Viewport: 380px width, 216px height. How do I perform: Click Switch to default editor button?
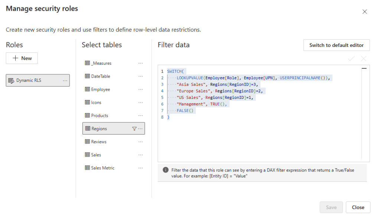(x=336, y=45)
